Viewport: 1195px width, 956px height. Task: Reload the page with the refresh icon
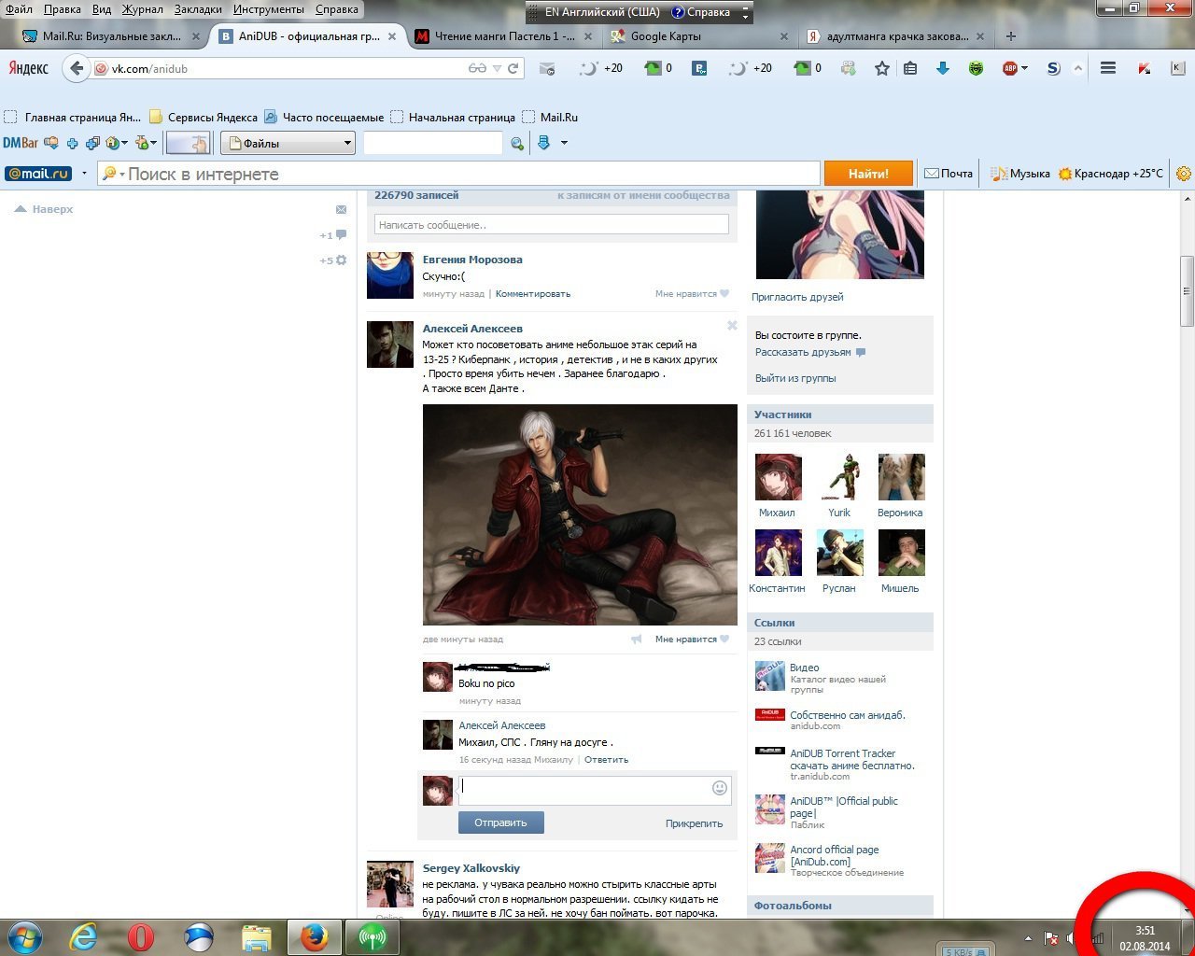[x=513, y=68]
